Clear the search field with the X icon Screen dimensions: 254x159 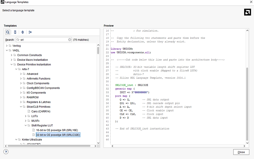(x=70, y=40)
